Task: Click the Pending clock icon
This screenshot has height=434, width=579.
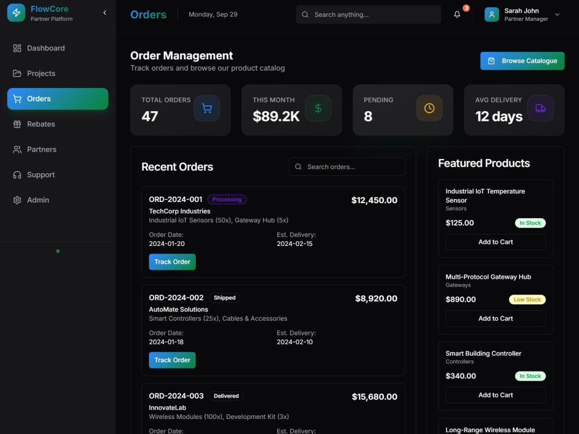Action: click(x=429, y=108)
